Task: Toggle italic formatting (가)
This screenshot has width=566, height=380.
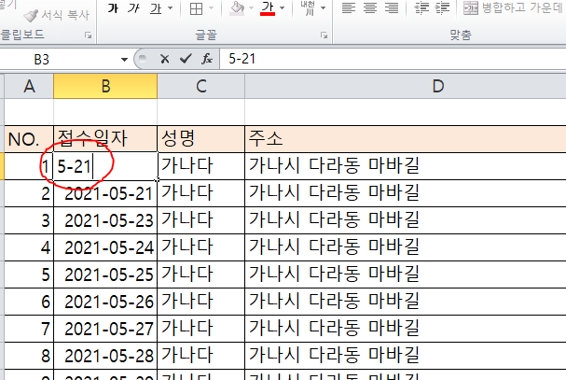Action: point(133,8)
